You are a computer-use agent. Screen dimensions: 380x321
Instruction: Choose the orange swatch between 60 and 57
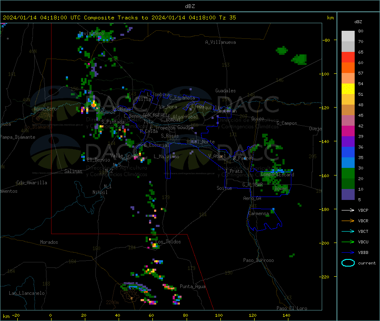[x=348, y=68]
